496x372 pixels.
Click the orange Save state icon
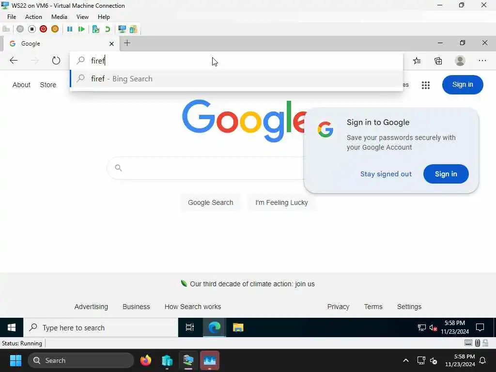point(55,29)
